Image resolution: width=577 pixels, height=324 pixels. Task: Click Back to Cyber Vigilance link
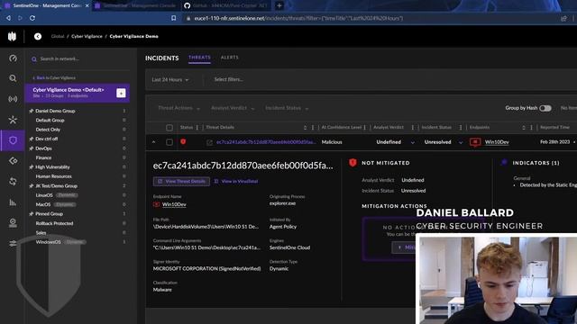(54, 78)
